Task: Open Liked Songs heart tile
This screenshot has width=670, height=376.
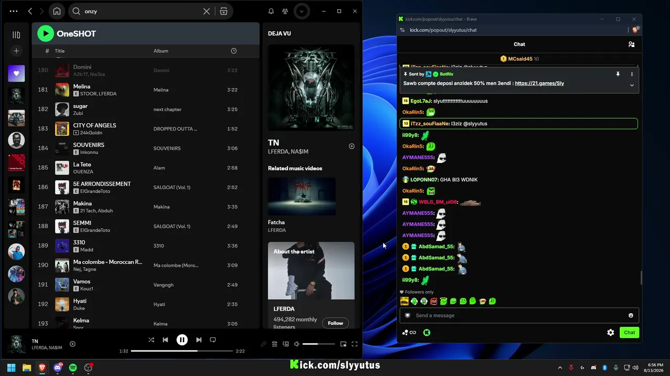Action: pyautogui.click(x=16, y=74)
